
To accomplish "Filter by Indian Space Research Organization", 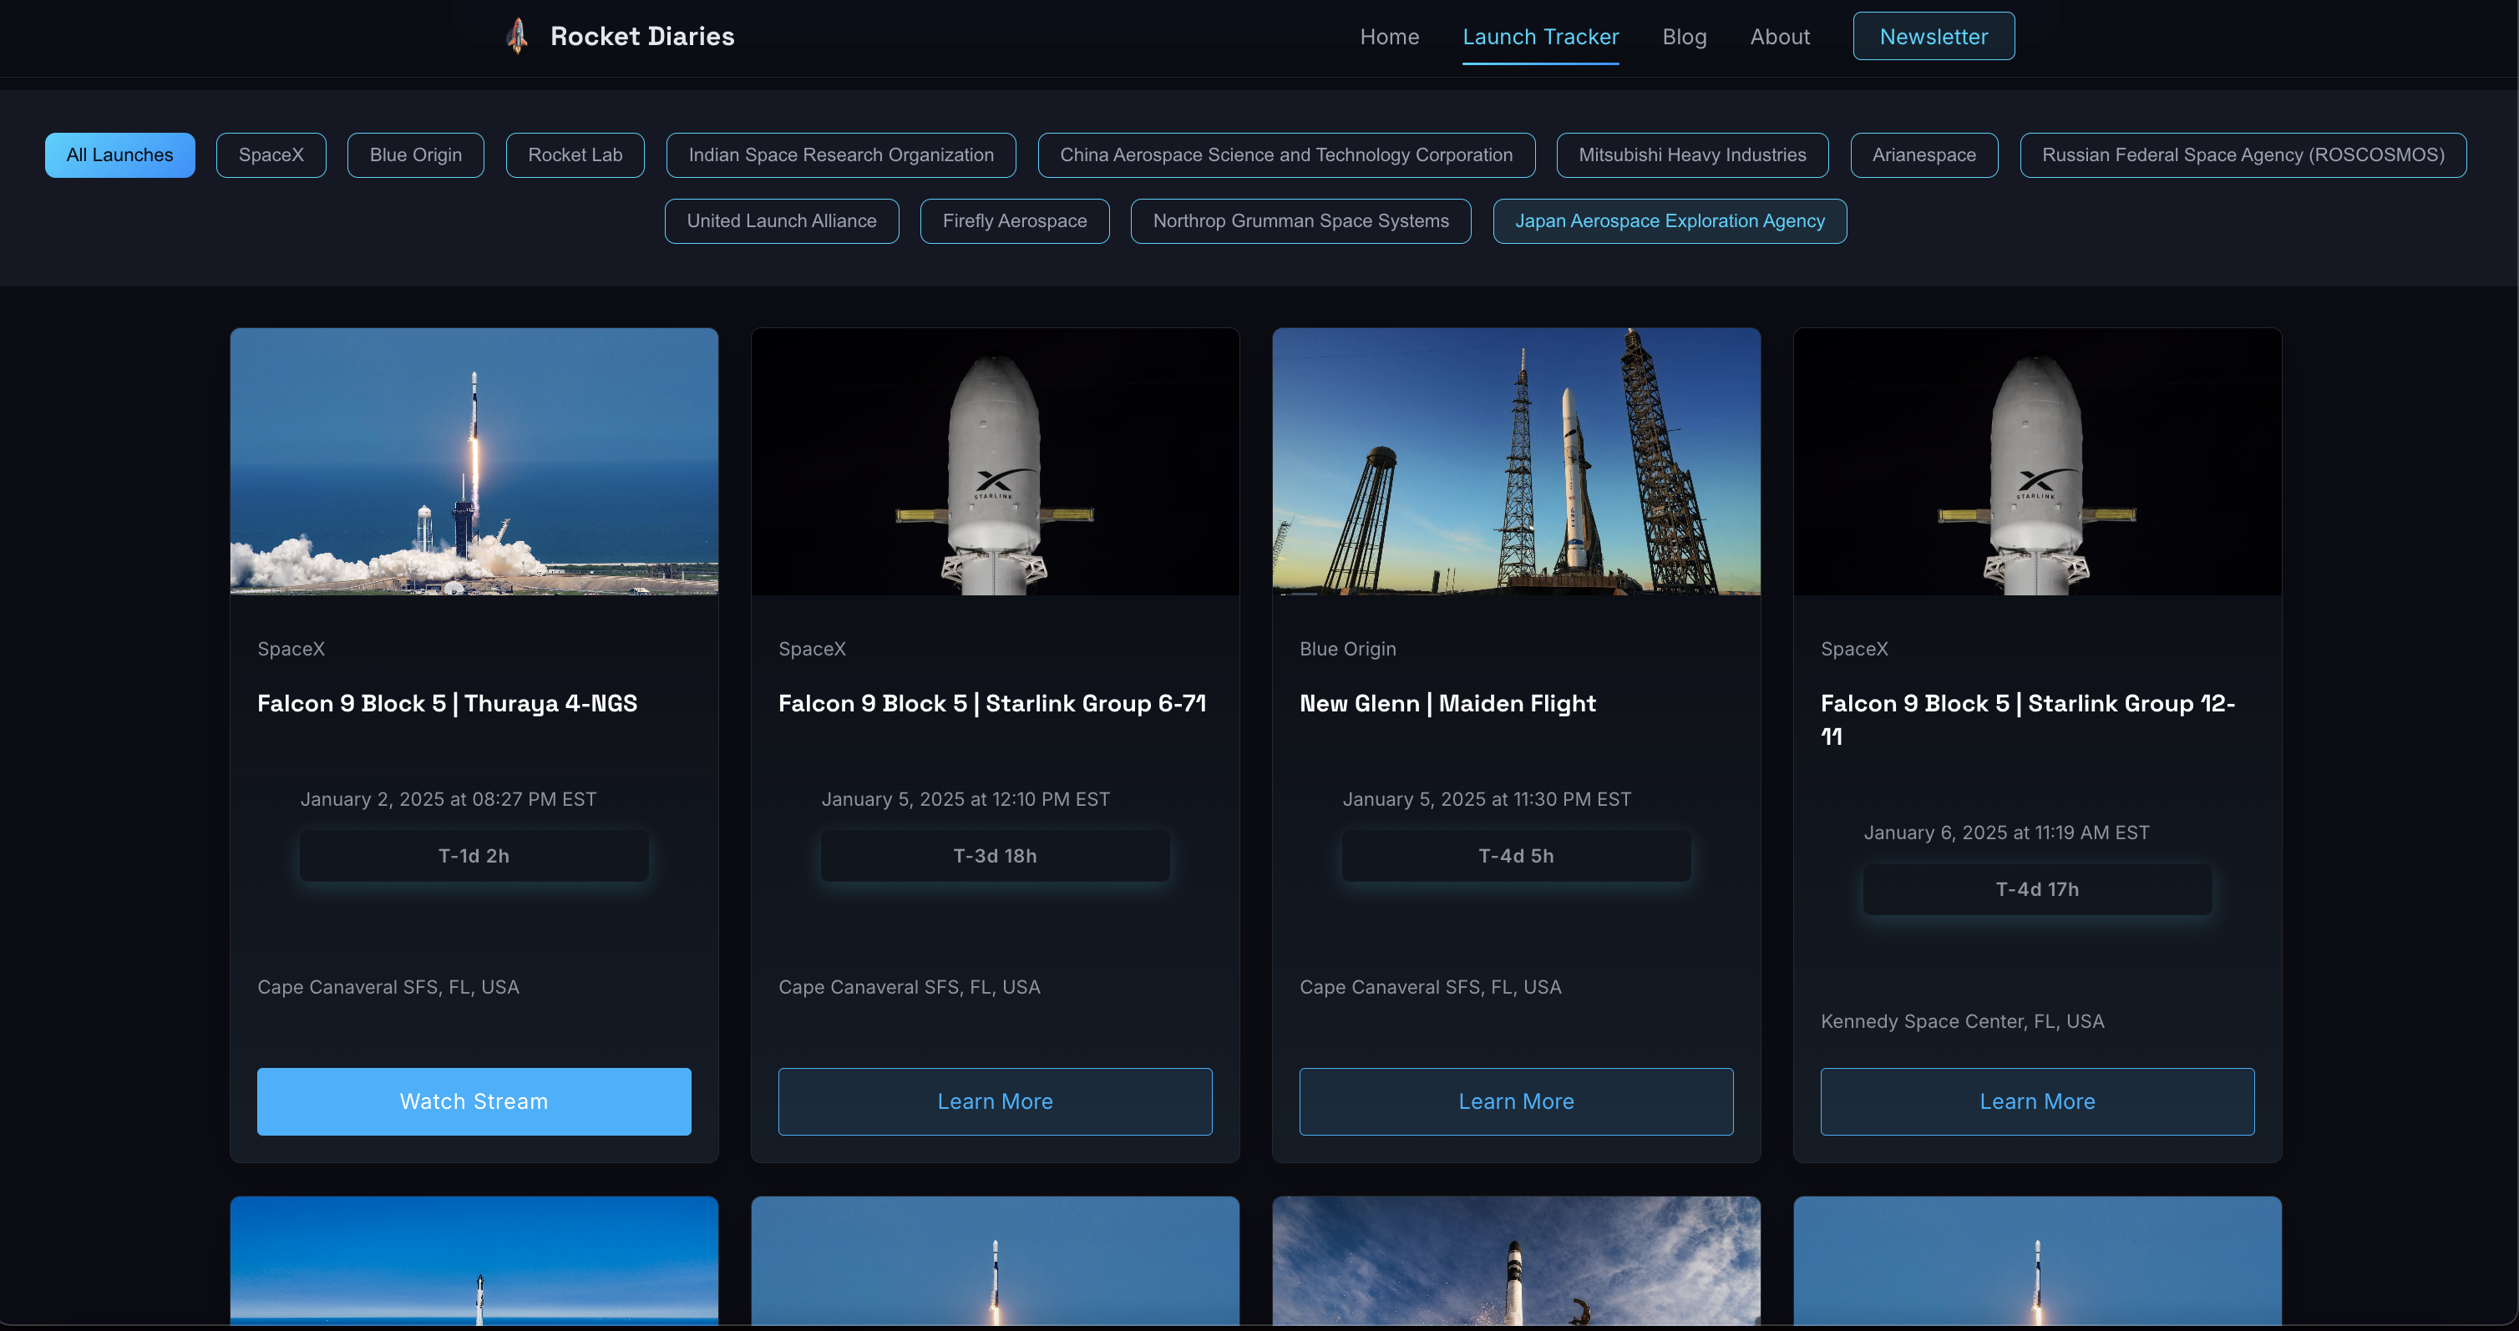I will click(840, 154).
